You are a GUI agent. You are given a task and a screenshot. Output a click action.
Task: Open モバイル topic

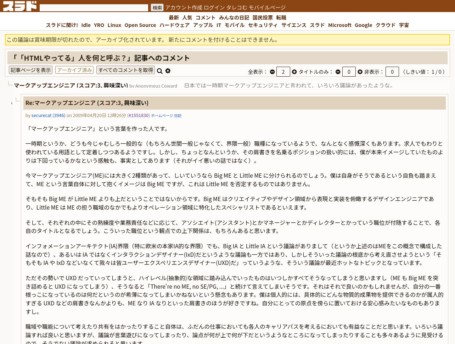point(235,25)
